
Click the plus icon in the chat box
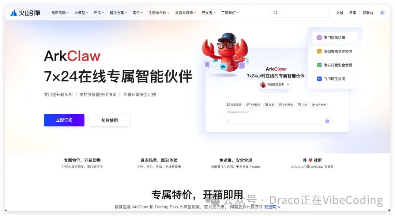[x=229, y=121]
